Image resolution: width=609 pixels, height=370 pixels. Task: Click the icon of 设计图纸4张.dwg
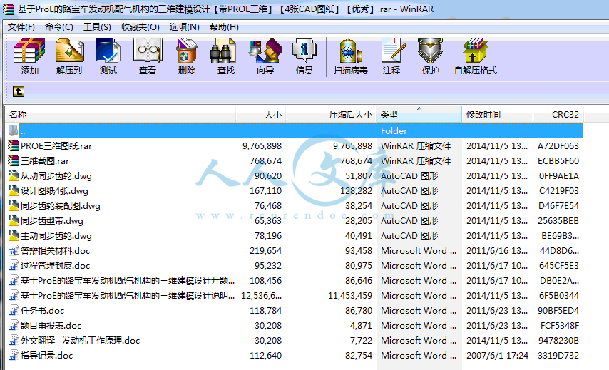point(14,190)
